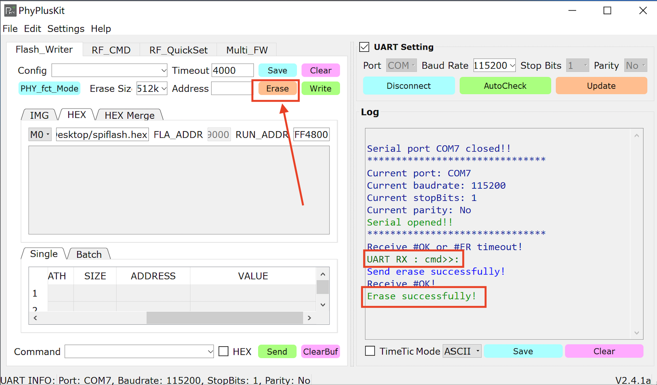Open the M0 selection dropdown

[x=40, y=134]
